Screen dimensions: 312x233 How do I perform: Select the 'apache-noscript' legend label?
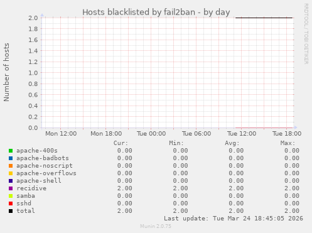point(45,166)
